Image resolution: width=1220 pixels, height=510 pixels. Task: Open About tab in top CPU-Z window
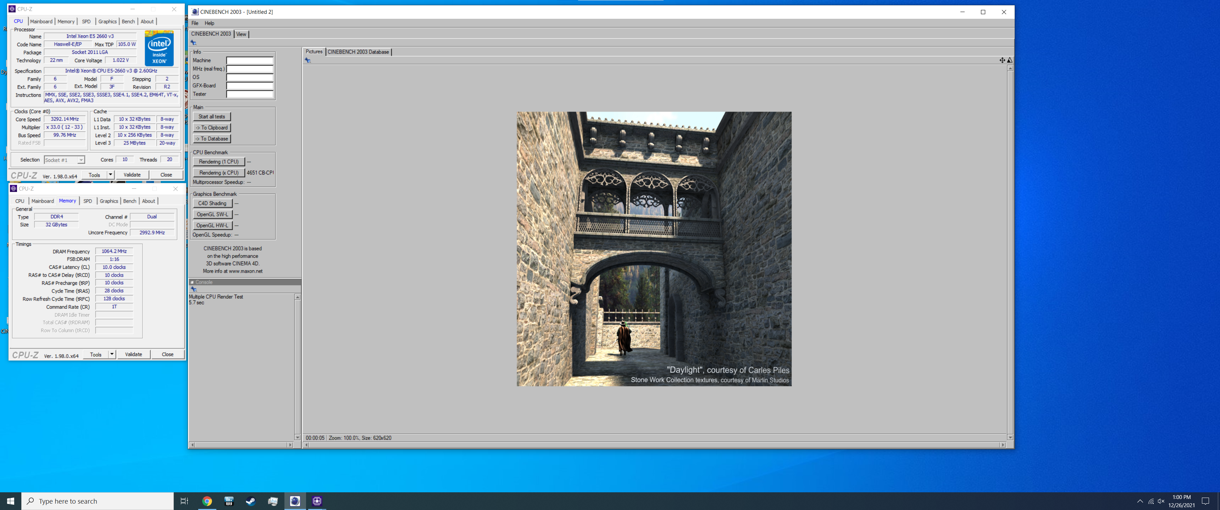[x=147, y=21]
